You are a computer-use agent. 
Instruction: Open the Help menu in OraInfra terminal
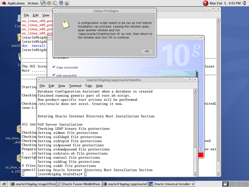(x=99, y=86)
